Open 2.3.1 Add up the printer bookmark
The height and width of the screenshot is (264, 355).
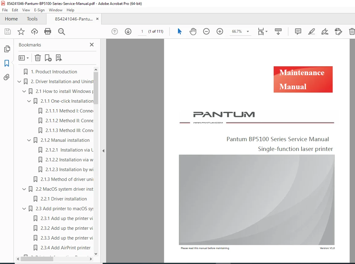coord(67,218)
